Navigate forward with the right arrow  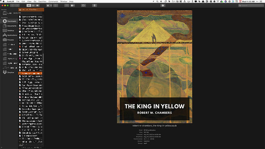coord(17,5)
